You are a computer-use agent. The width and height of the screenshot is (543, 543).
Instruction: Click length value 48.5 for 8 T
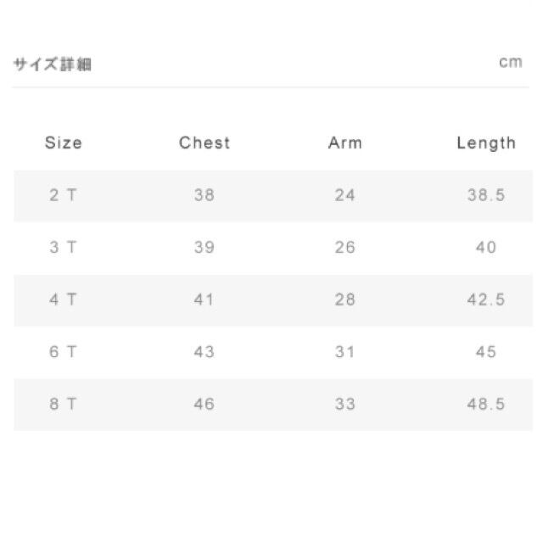tap(486, 404)
